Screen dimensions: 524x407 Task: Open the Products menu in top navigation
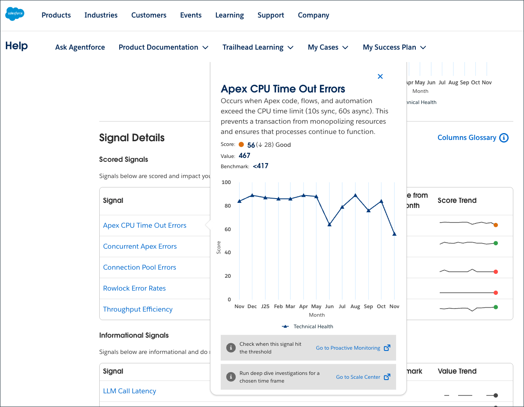coord(56,15)
